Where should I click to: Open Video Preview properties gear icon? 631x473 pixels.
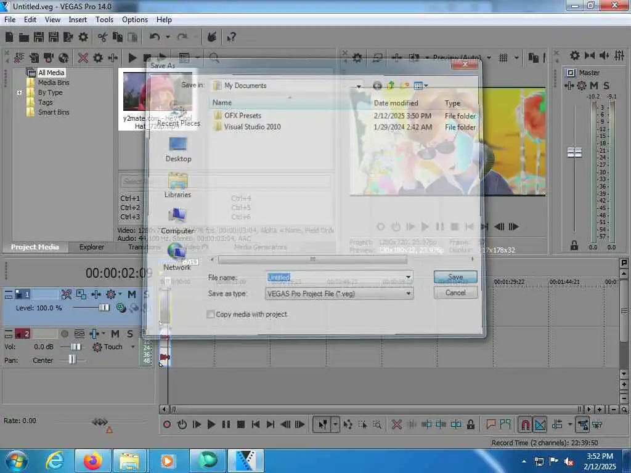click(x=357, y=58)
